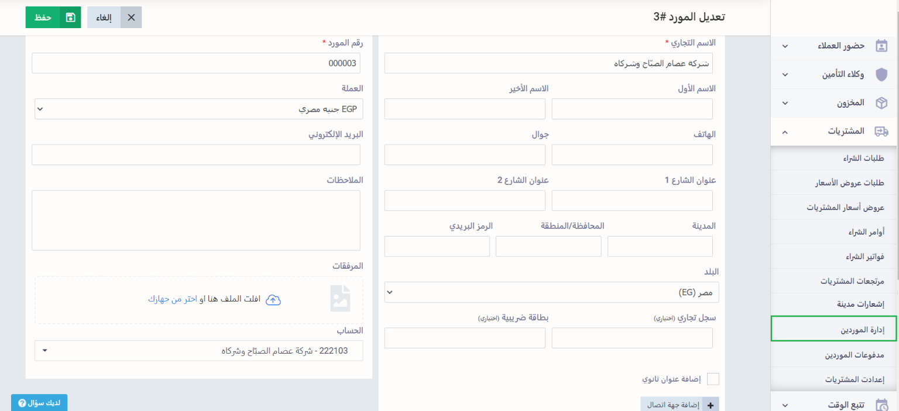
Task: Click the green save disk icon
Action: [71, 18]
